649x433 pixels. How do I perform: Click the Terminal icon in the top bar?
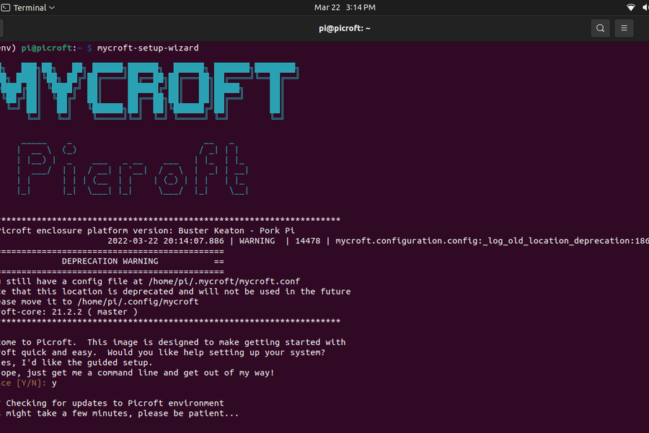tap(5, 7)
